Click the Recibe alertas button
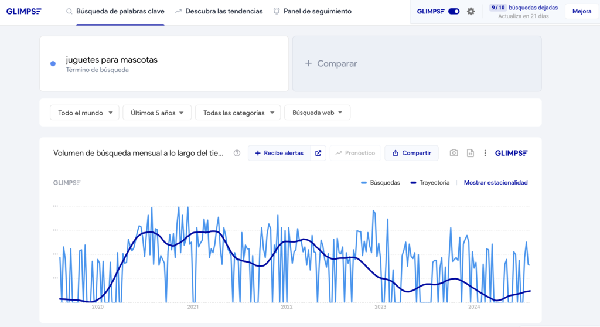This screenshot has width=600, height=327. pos(279,153)
